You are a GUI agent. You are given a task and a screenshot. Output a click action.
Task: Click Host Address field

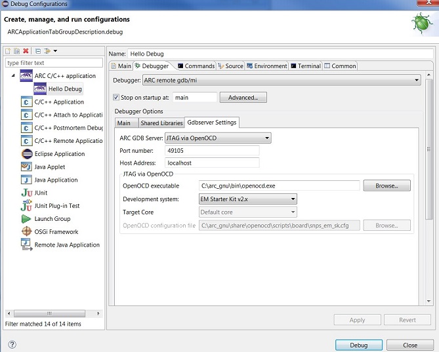pos(212,163)
